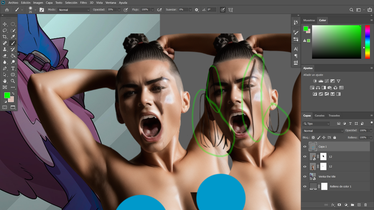Toggle lock all padlock in layers panel

click(x=335, y=138)
